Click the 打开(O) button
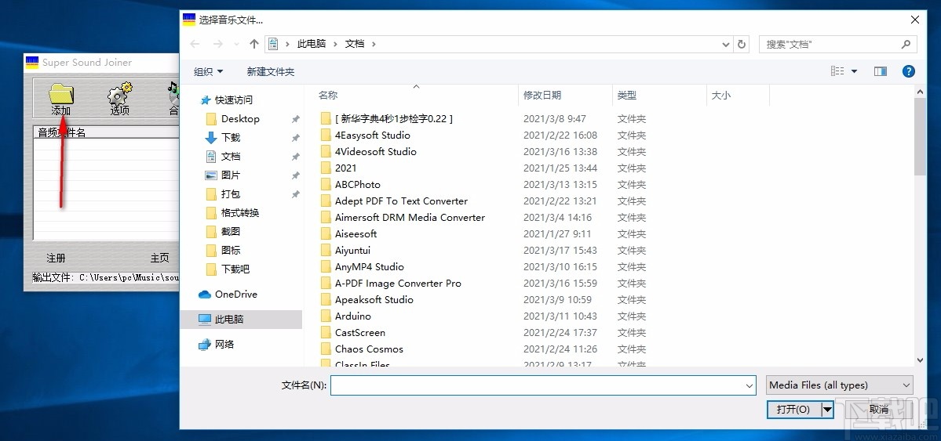This screenshot has height=441, width=941. click(x=793, y=409)
